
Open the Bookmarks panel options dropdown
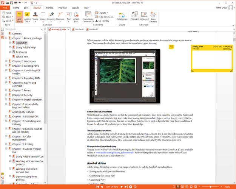(x=42, y=29)
